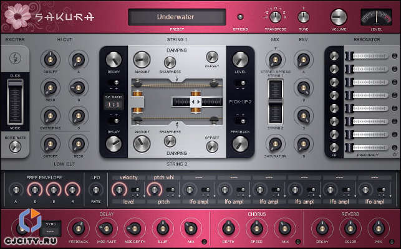Click the Delay Blur knob

tap(163, 228)
